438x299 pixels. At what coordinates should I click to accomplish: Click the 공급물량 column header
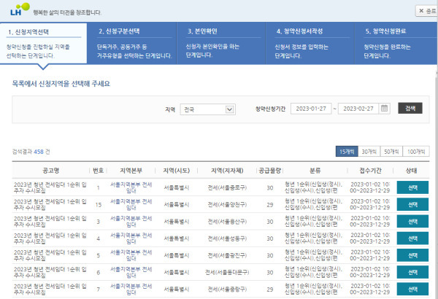(269, 171)
